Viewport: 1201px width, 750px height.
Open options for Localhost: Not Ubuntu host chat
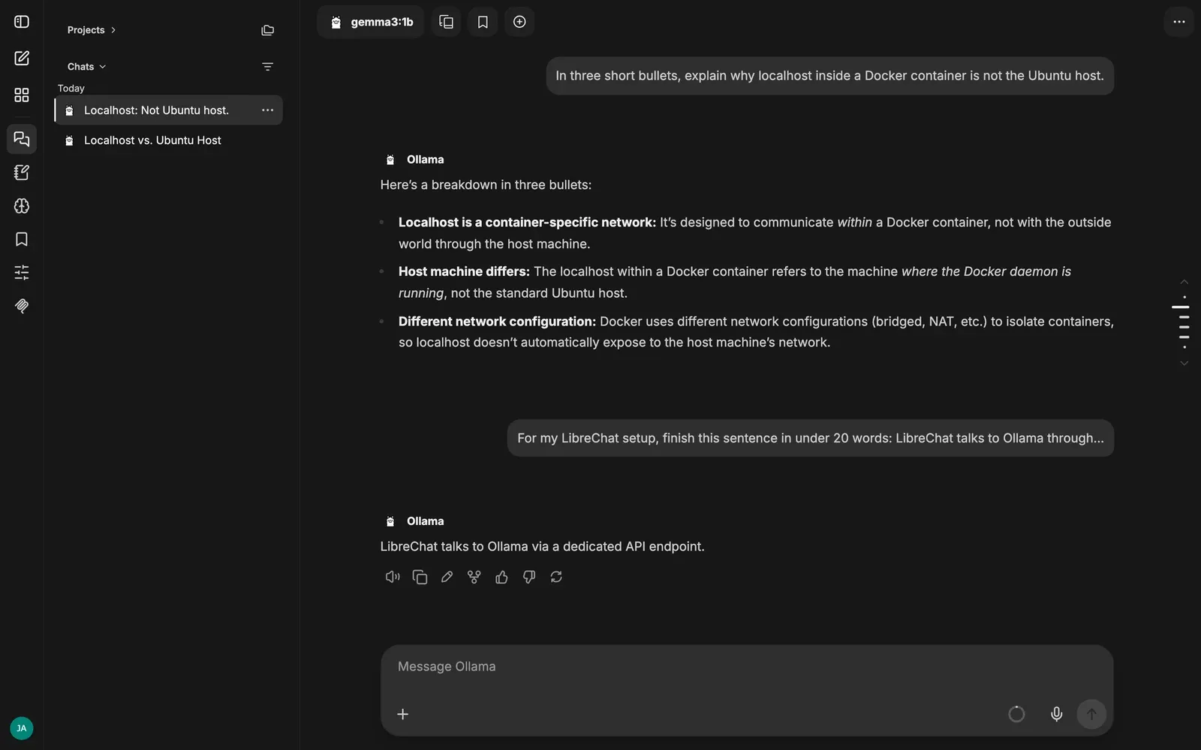point(267,110)
